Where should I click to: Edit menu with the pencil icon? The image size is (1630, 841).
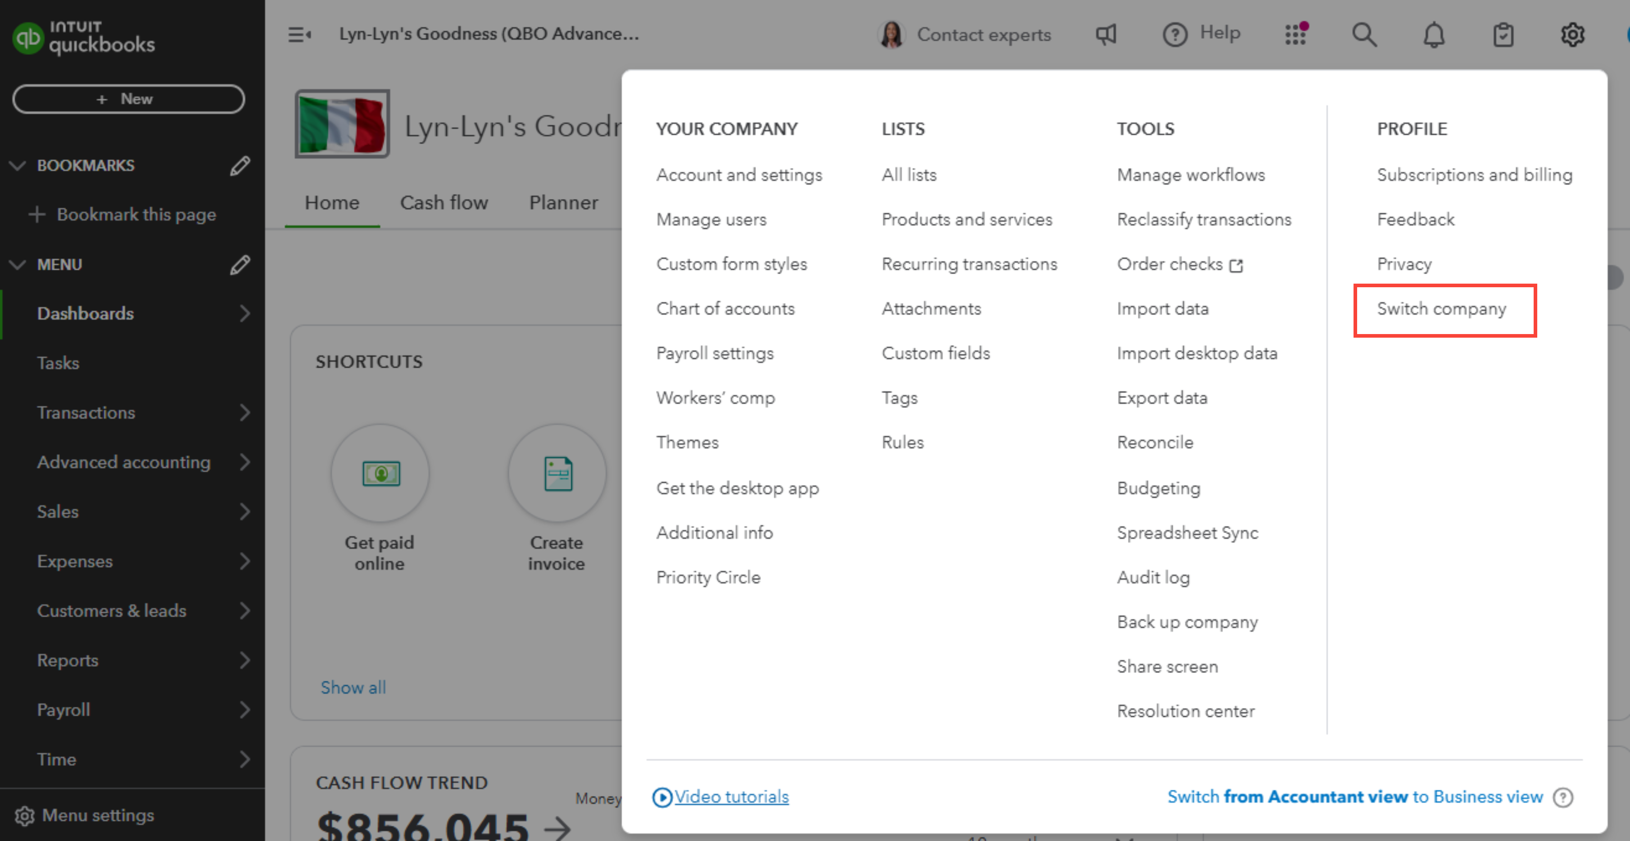240,265
